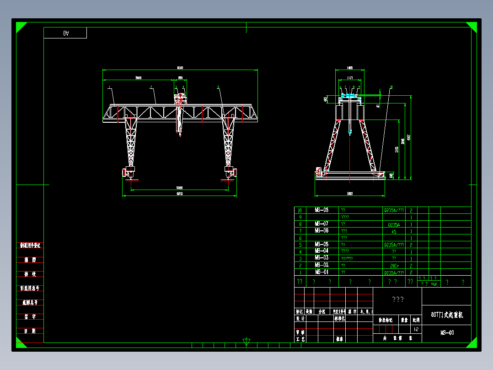Click the 阶段标记 header cell
Image resolution: width=493 pixels, height=370 pixels.
[386, 320]
